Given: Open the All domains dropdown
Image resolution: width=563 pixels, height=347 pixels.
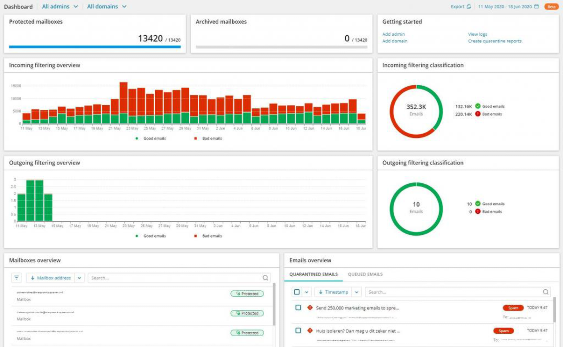Looking at the screenshot, I should pyautogui.click(x=107, y=7).
